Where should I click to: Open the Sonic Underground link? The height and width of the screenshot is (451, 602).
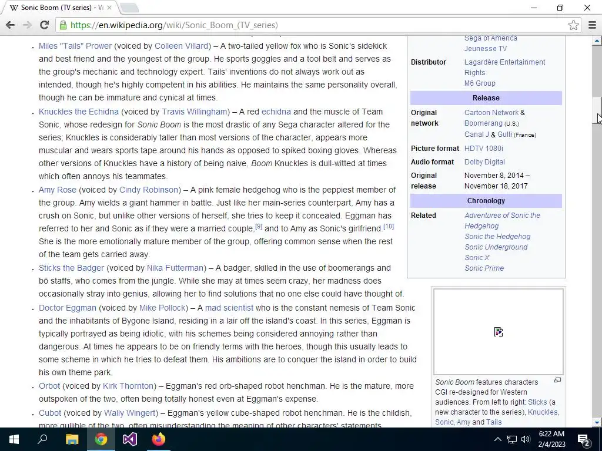pyautogui.click(x=496, y=247)
